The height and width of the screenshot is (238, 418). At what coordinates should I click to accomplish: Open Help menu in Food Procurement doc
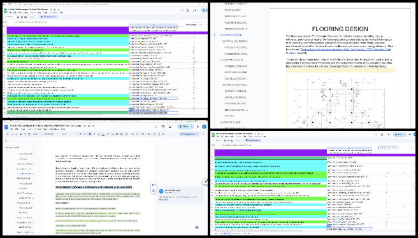(63, 129)
